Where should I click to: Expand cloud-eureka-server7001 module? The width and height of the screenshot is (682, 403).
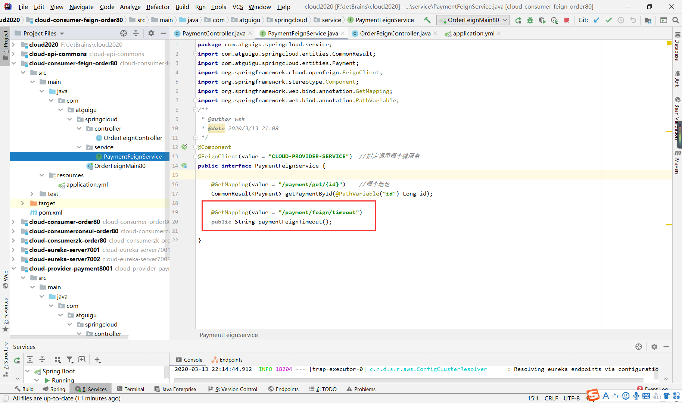(x=14, y=250)
